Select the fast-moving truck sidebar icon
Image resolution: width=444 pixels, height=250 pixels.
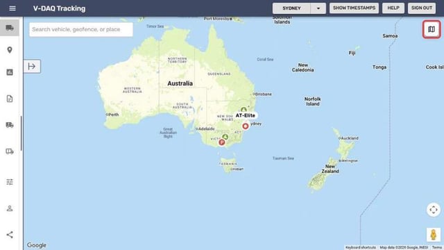pyautogui.click(x=10, y=125)
